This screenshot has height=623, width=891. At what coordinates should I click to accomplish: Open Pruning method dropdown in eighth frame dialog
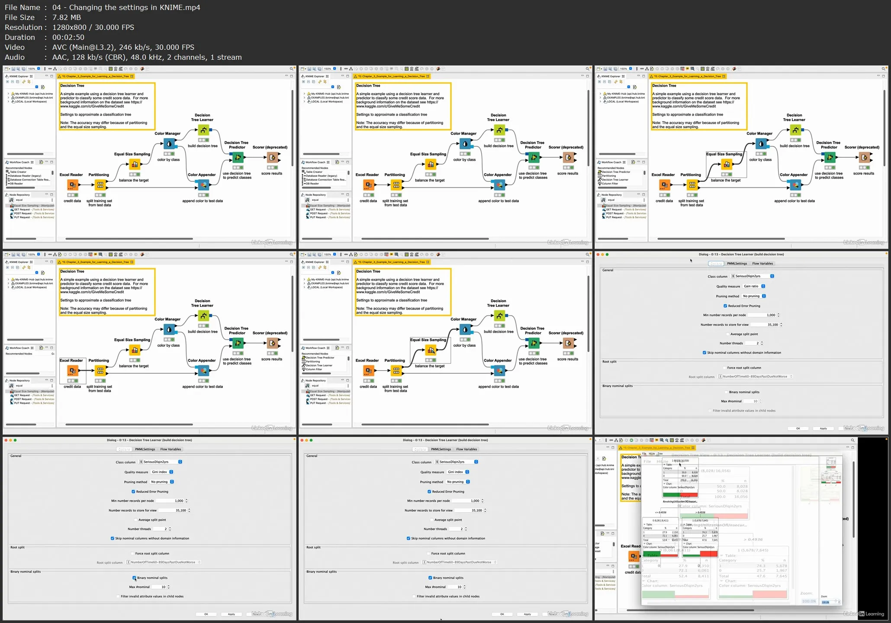[x=458, y=481]
